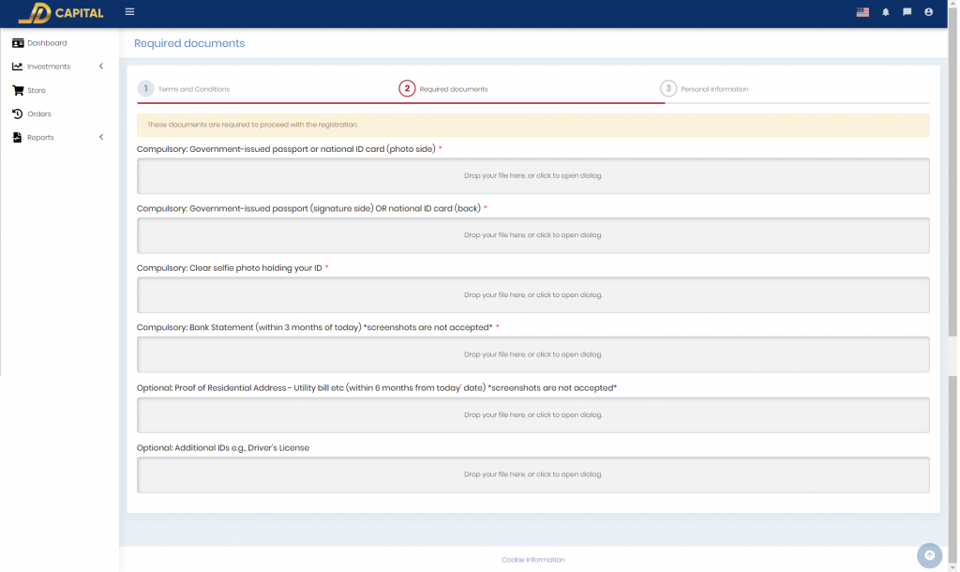Select step 2 Required documents
The width and height of the screenshot is (960, 572).
click(x=443, y=89)
